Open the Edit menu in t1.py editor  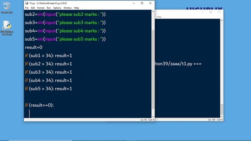point(33,8)
